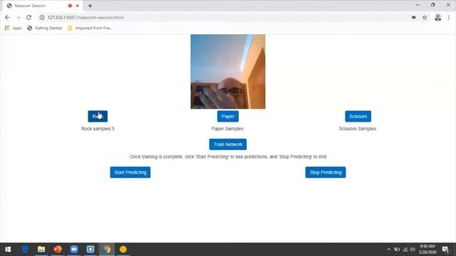Click the 'Rock samples:5' label
The width and height of the screenshot is (456, 256).
98,129
